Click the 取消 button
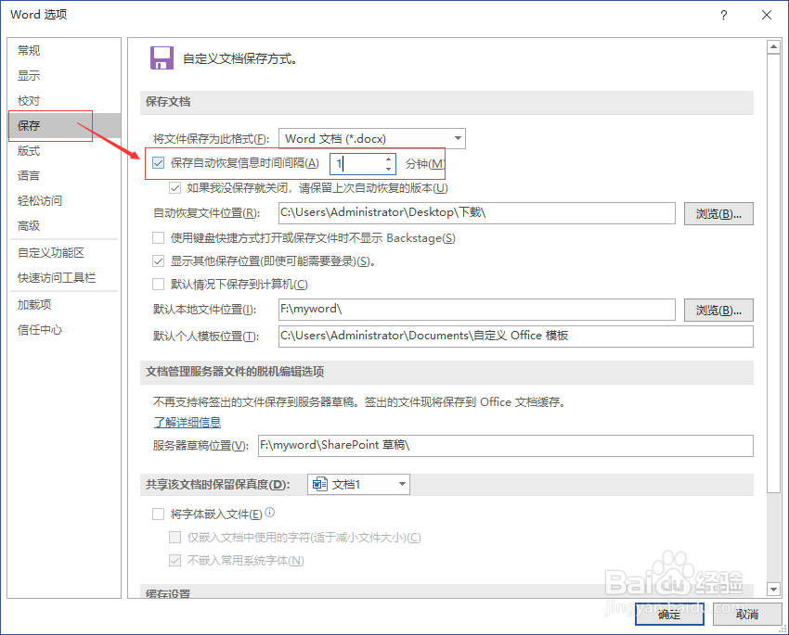789x635 pixels. coord(747,614)
